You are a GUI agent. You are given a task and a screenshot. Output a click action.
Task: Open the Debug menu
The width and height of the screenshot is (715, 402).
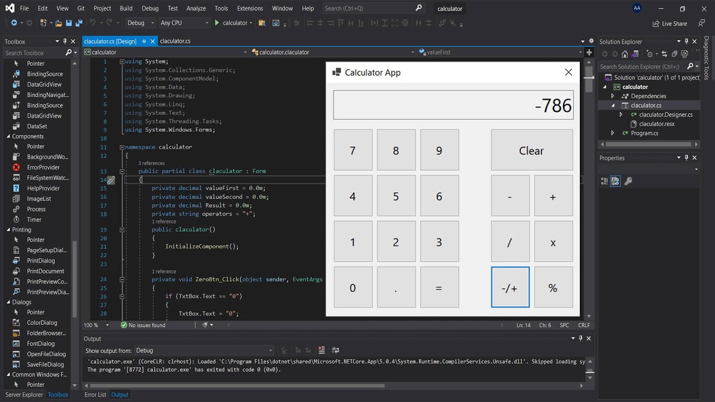coord(150,8)
